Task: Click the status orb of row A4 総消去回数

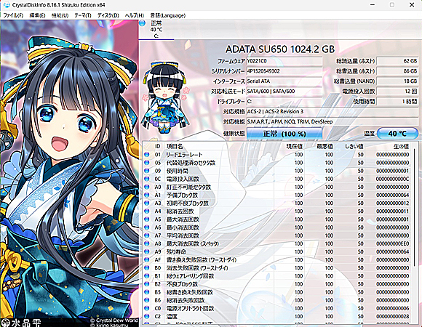Action: pyautogui.click(x=147, y=211)
